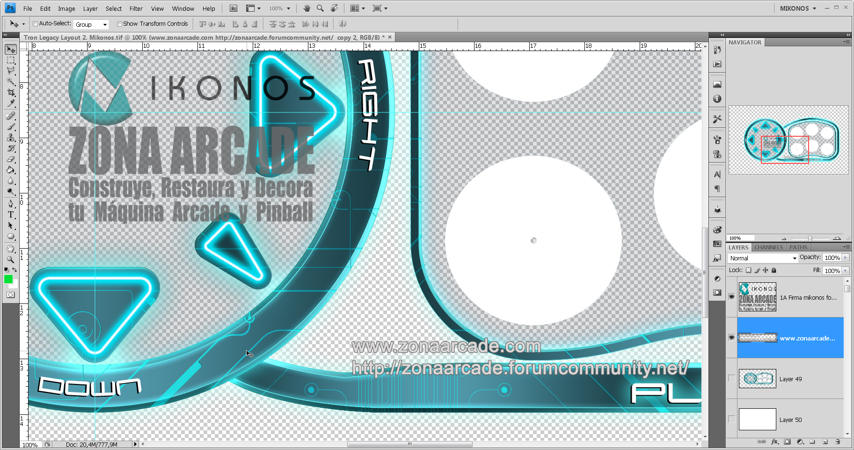Select the Blur tool
The image size is (854, 450).
coord(11,181)
